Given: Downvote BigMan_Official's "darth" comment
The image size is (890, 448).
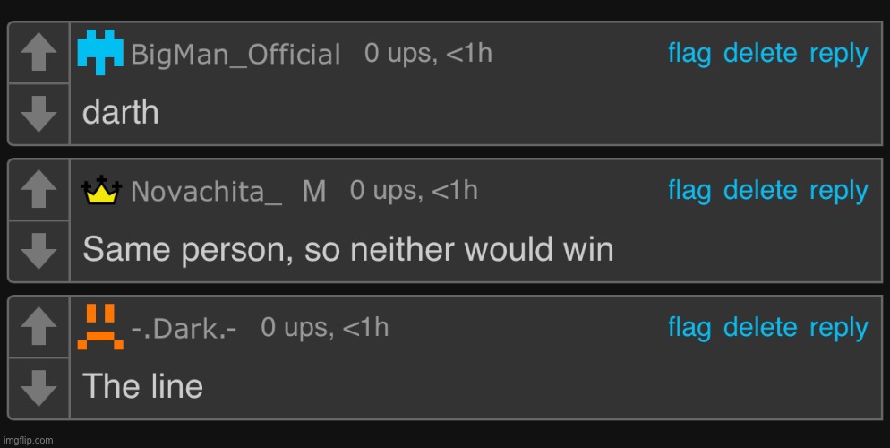Looking at the screenshot, I should [38, 113].
